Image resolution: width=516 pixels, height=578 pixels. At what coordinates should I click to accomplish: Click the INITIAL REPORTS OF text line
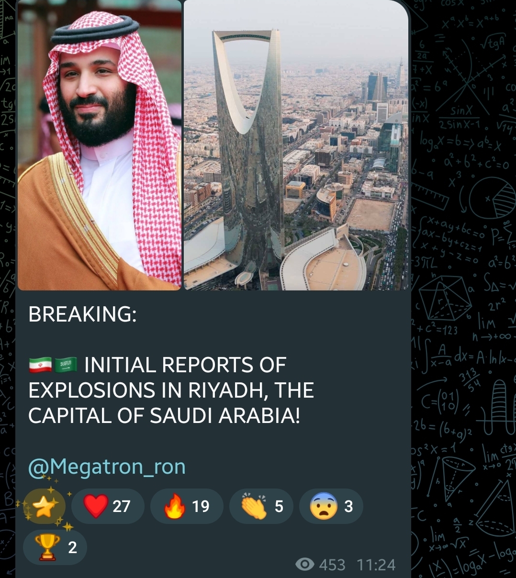coord(185,365)
